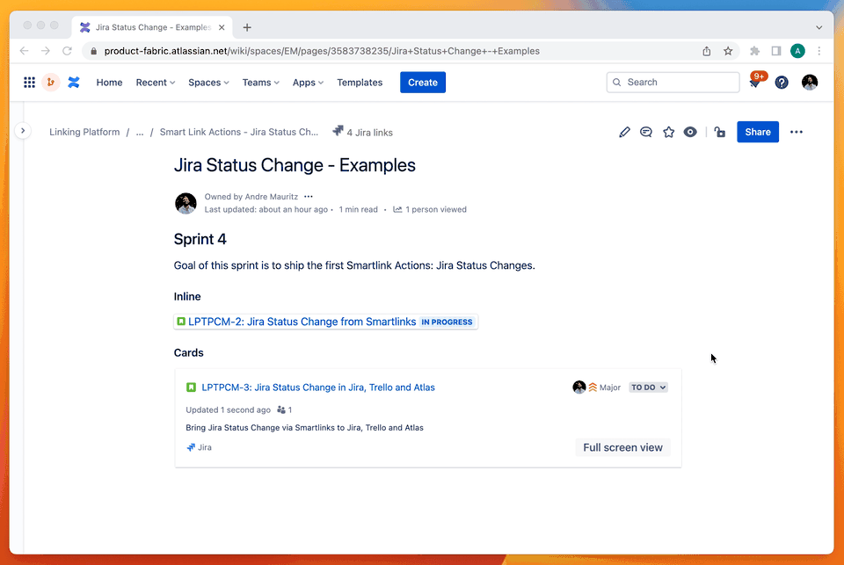The height and width of the screenshot is (565, 844).
Task: Open owner options ellipsis beside Andre Mauritz
Action: [309, 197]
